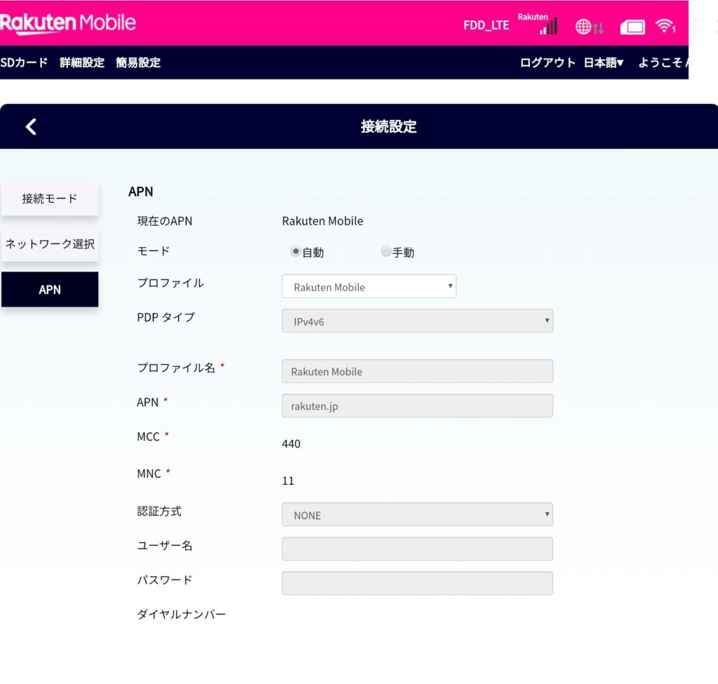Open the 認証方式 NONE dropdown
The width and height of the screenshot is (718, 684).
point(417,514)
